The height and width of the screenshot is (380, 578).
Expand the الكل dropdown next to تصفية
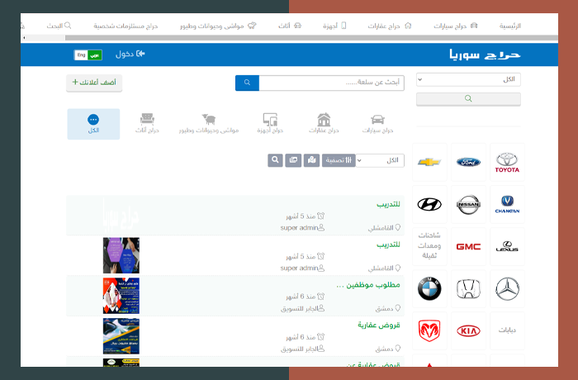pos(380,160)
